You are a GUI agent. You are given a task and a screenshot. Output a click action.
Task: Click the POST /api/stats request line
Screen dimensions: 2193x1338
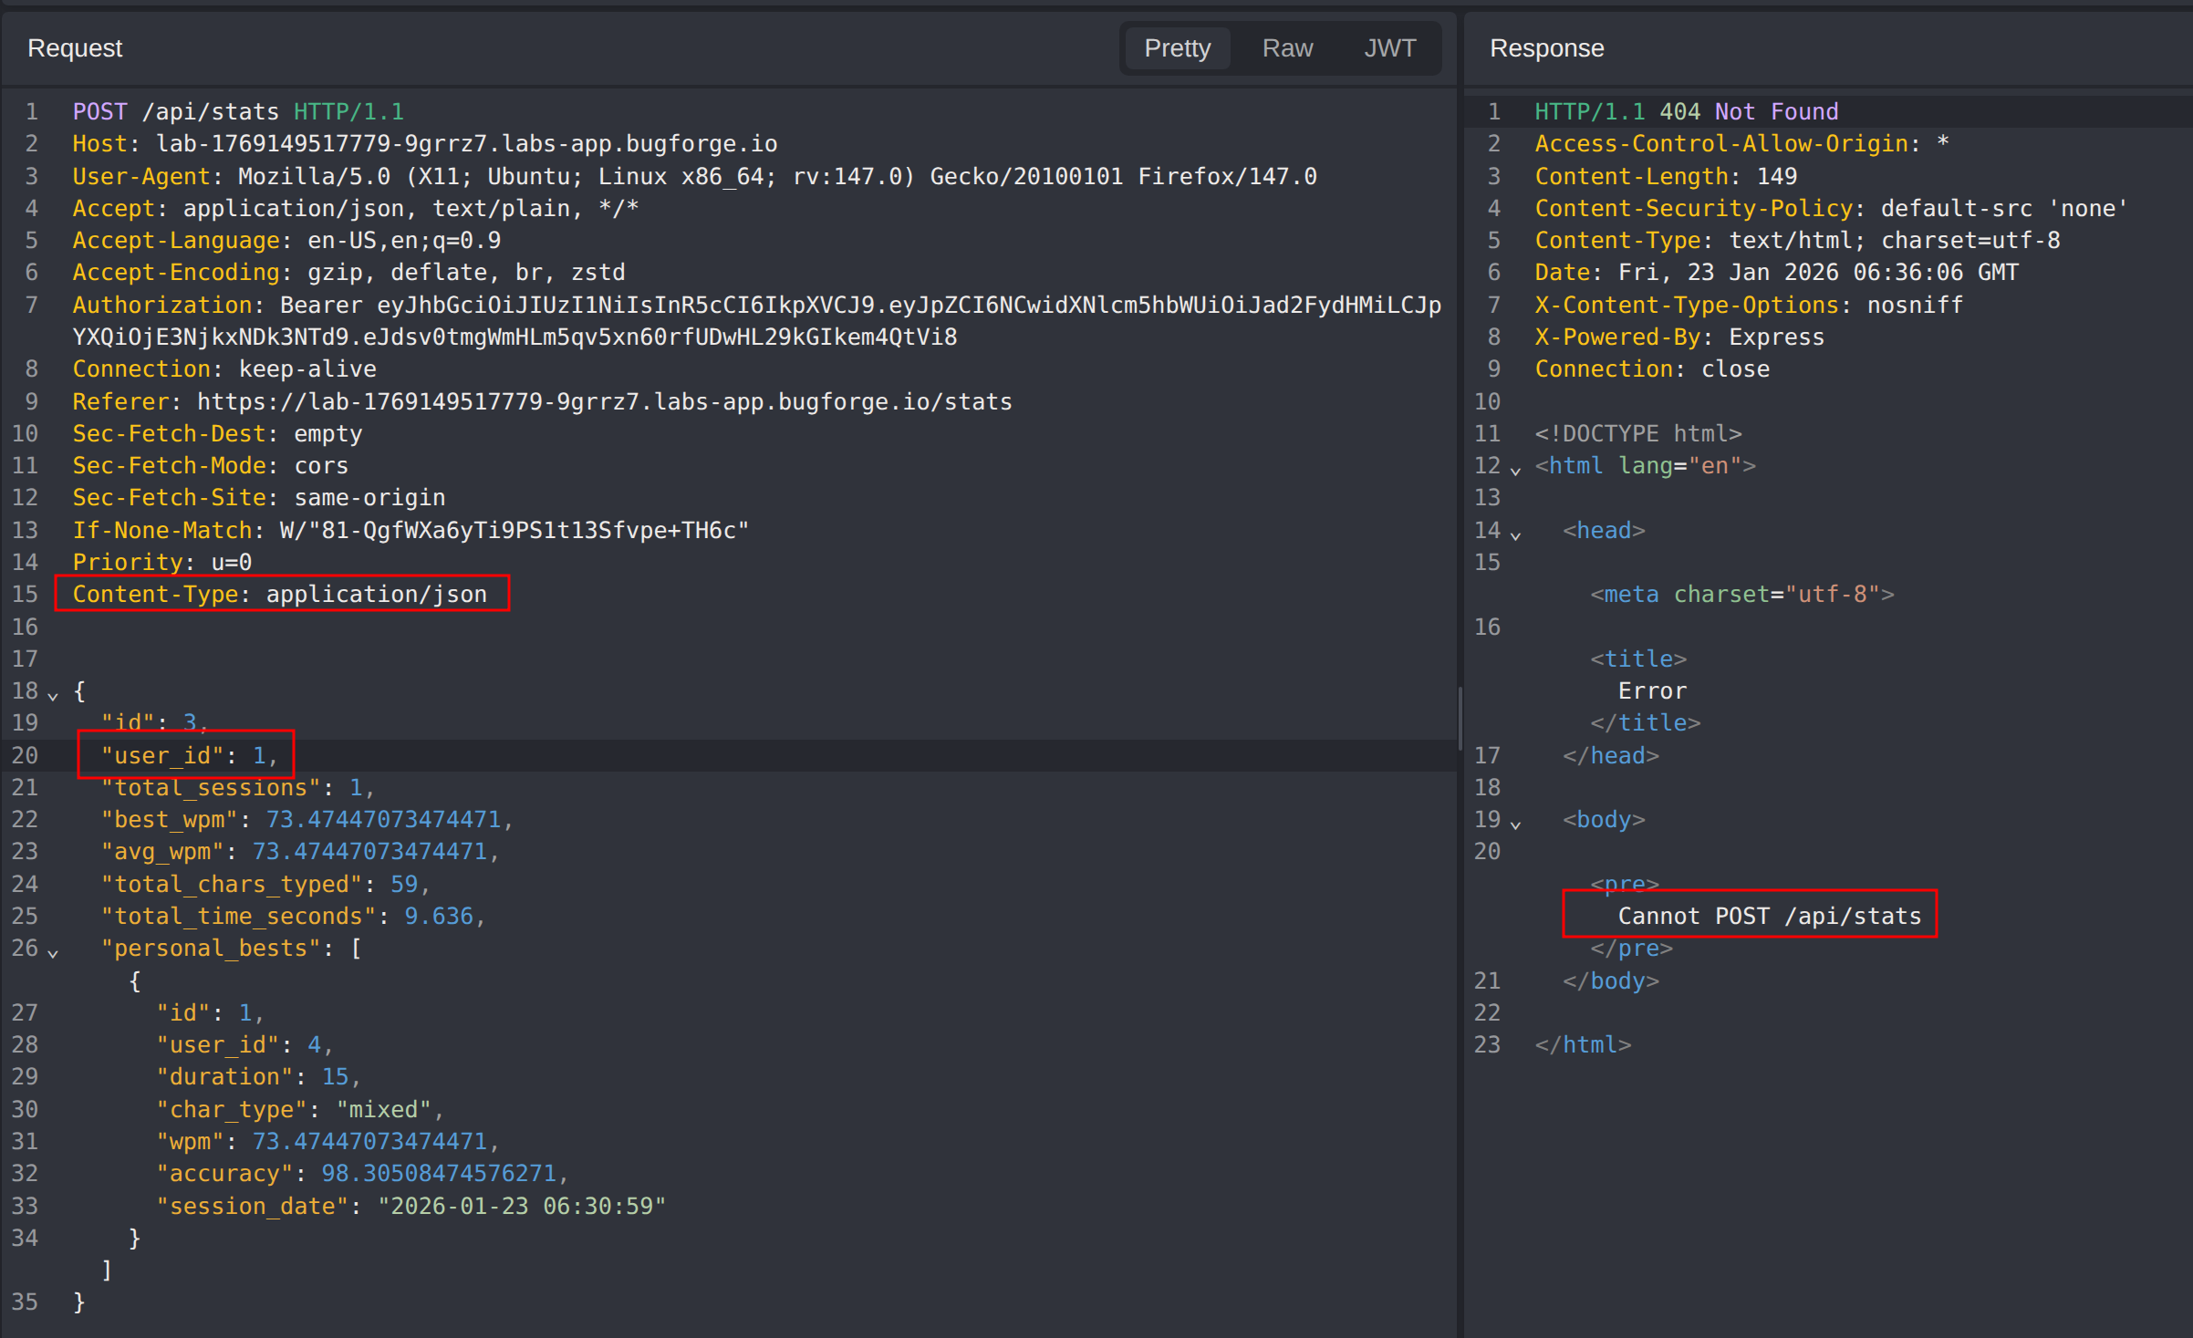[x=237, y=112]
